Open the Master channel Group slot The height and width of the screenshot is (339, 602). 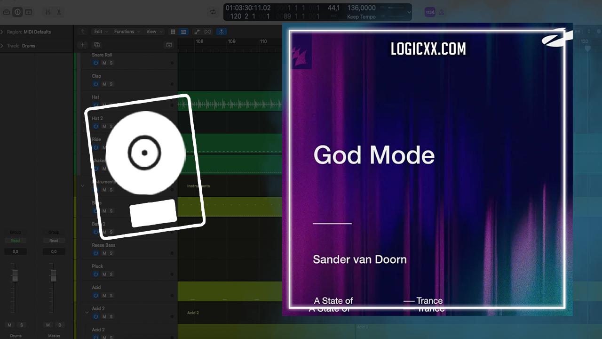[54, 232]
